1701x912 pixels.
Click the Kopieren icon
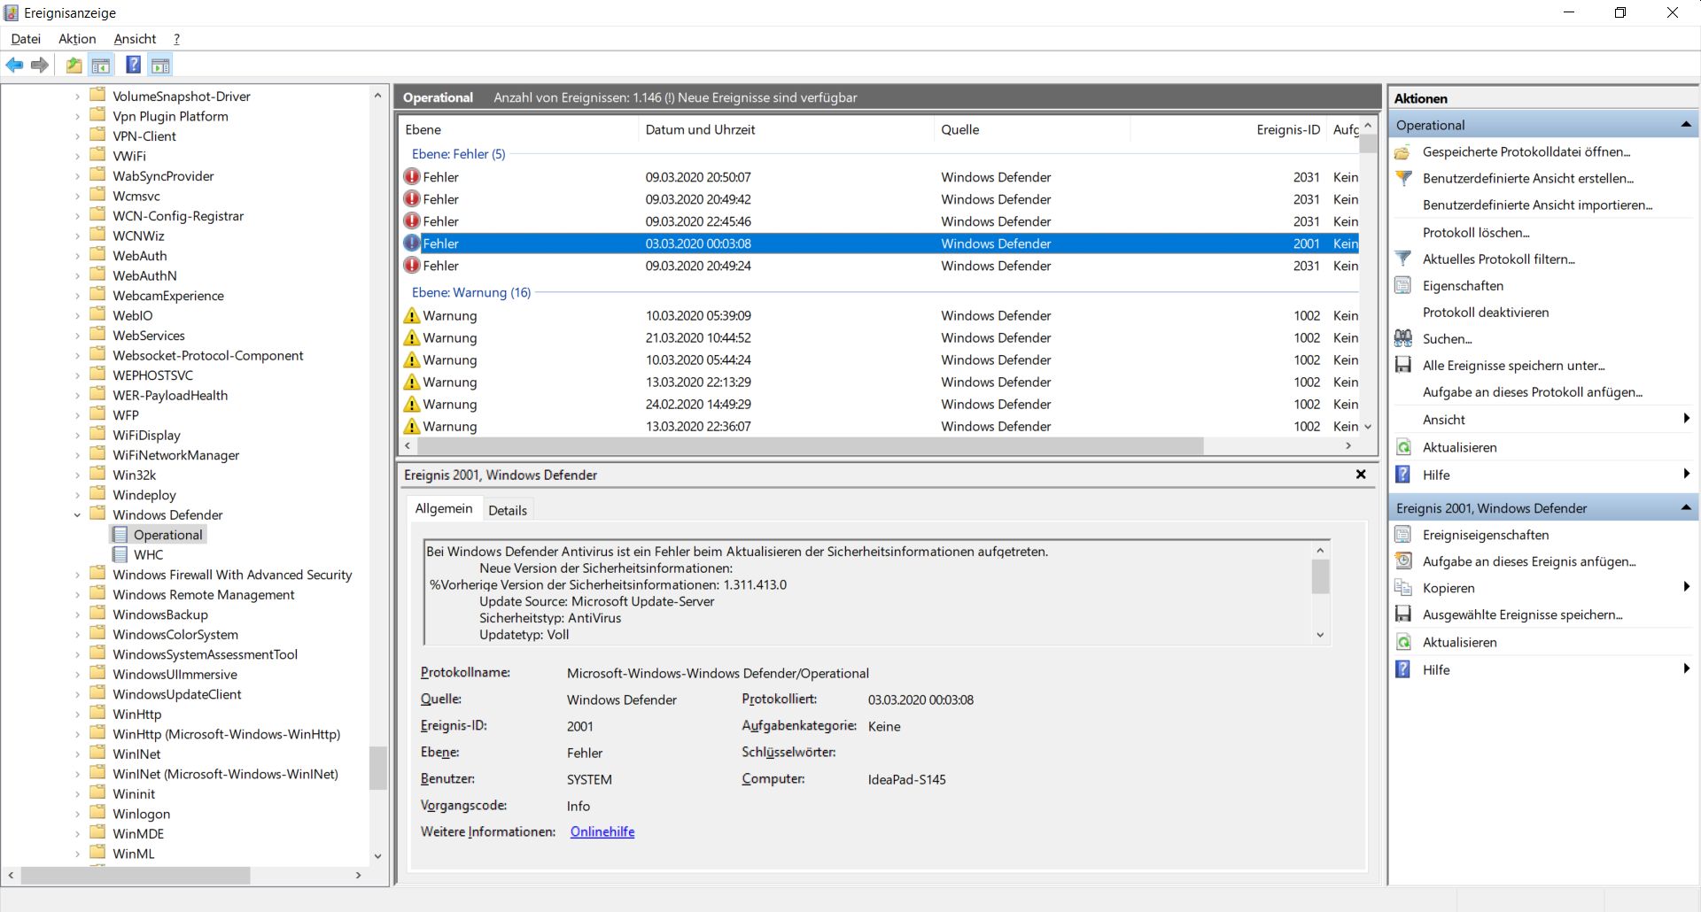[x=1403, y=587]
